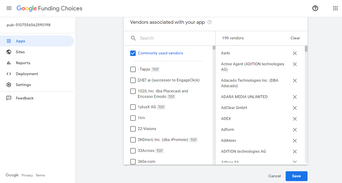
Task: Click the Adform vendor name
Action: [228, 130]
